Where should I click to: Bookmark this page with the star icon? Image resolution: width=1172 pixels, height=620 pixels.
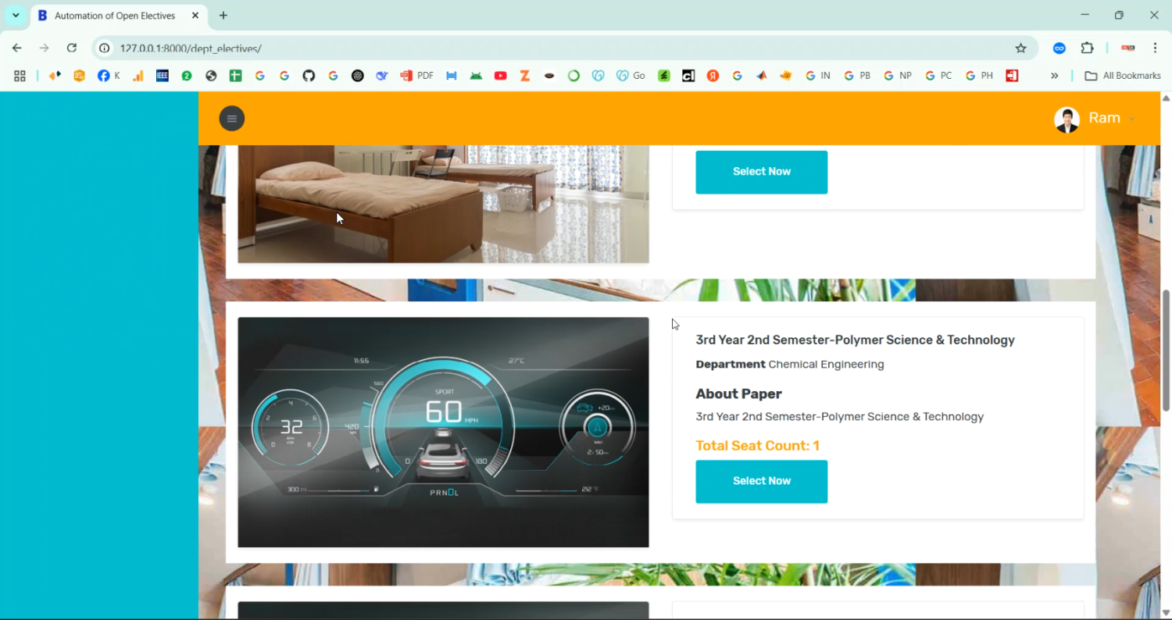(1020, 48)
